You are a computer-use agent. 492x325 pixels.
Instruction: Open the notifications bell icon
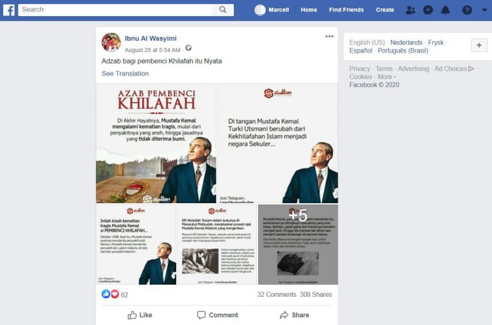coord(445,10)
